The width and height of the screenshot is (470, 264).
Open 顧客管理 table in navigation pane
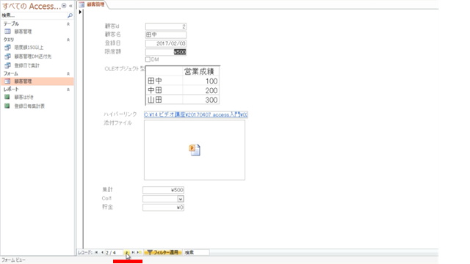pyautogui.click(x=23, y=32)
